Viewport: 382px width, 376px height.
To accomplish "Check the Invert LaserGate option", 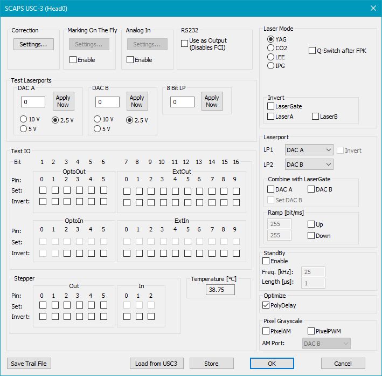I will tap(271, 107).
